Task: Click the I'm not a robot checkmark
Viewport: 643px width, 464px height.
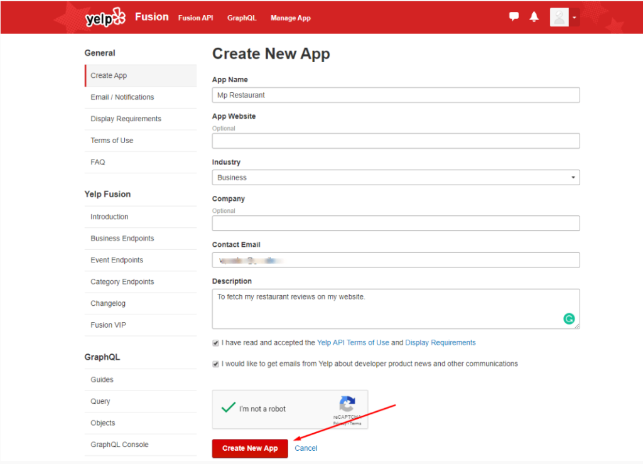Action: pyautogui.click(x=229, y=407)
